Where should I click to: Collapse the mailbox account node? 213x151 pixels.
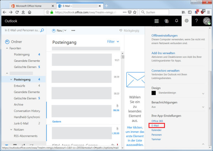click(x=7, y=73)
